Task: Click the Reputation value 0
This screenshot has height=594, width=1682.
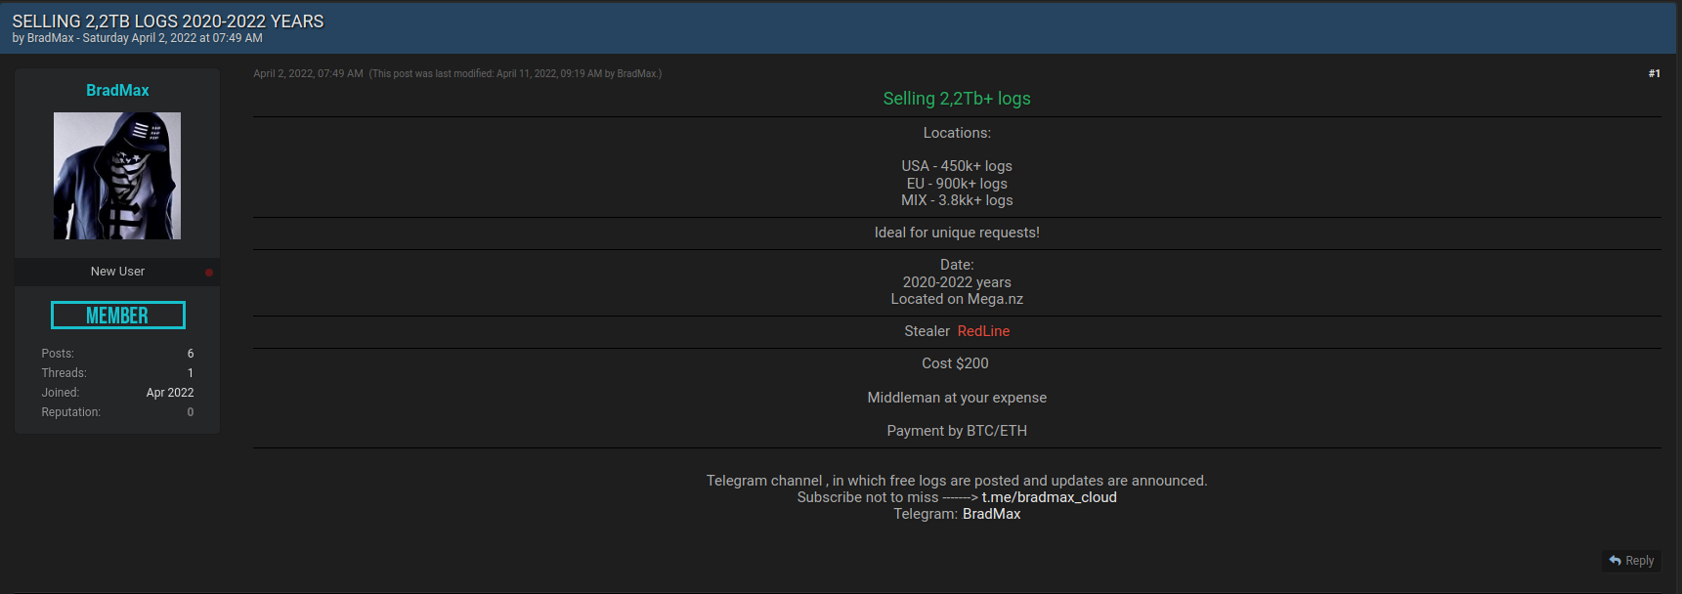Action: (191, 412)
